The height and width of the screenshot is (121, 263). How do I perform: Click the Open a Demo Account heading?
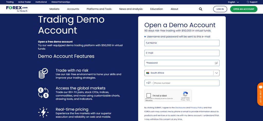tap(180, 25)
